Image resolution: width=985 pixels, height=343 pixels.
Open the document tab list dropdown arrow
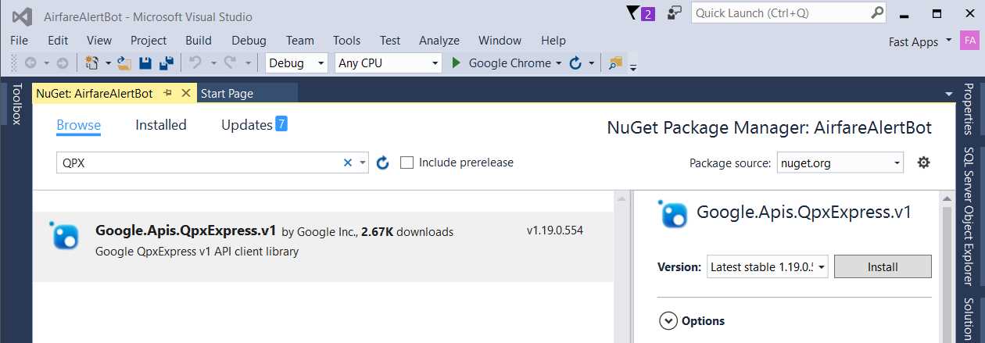tap(949, 93)
